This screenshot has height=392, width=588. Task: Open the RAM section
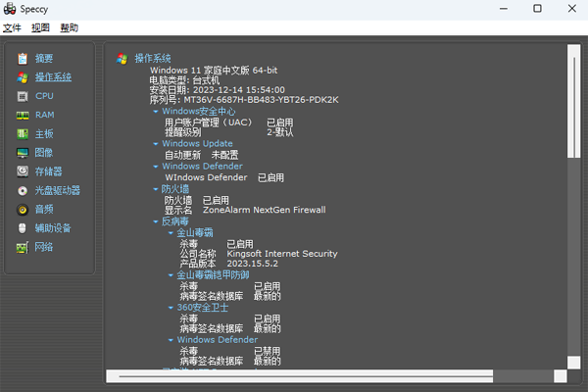pos(45,115)
